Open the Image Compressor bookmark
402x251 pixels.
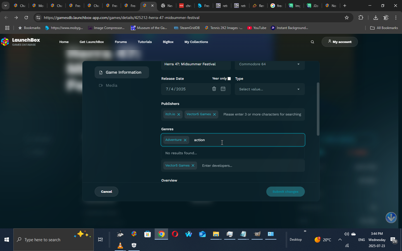[106, 28]
